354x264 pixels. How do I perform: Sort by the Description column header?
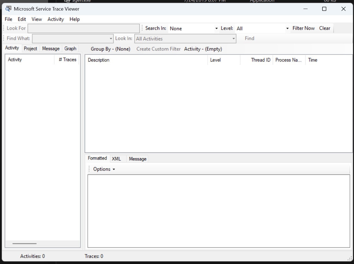[x=146, y=60]
